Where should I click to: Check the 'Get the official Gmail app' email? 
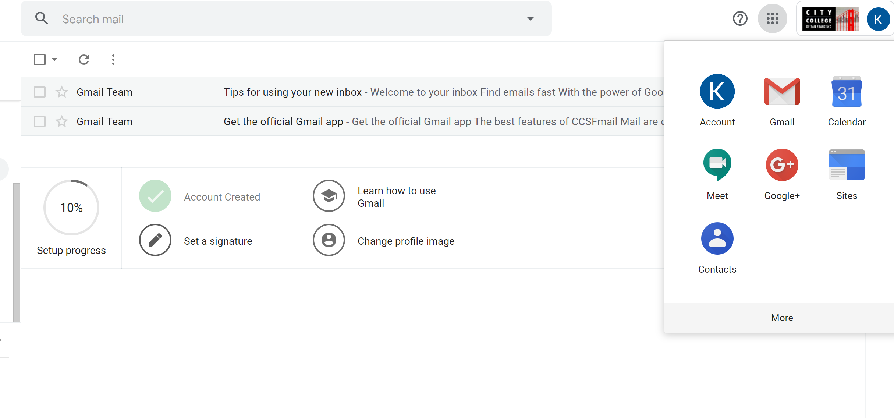coord(40,121)
